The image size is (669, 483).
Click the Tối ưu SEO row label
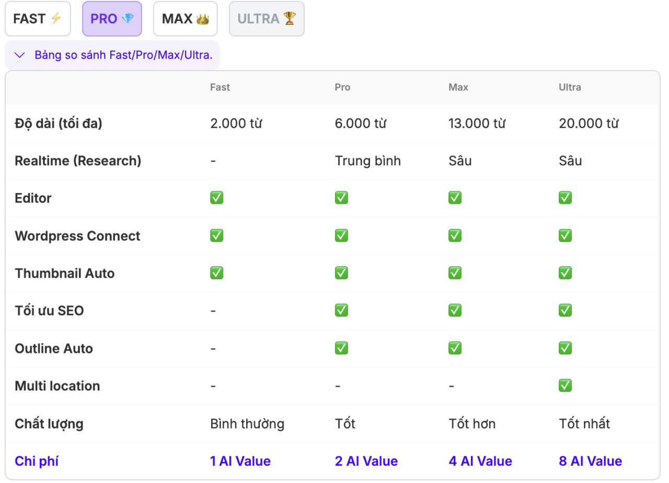(x=49, y=311)
